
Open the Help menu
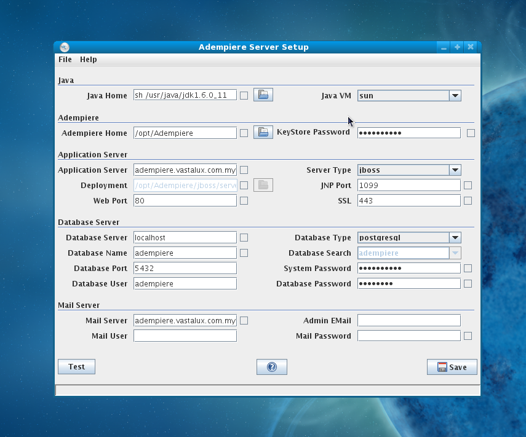(x=88, y=60)
